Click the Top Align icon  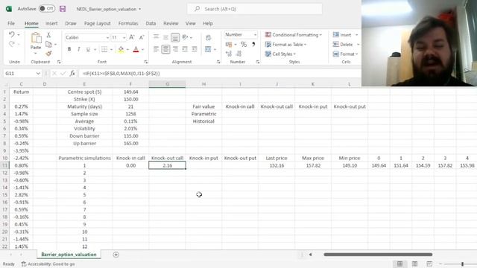pos(156,37)
